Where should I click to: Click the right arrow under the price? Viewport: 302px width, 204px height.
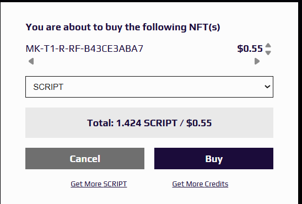click(x=257, y=61)
